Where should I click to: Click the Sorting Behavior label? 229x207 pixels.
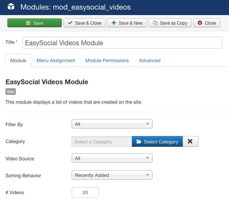coord(24,176)
